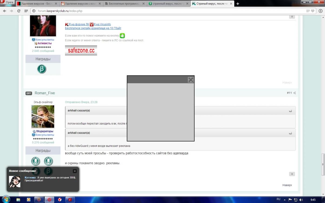Click reputation counter '0' in post #11
Image resolution: width=325 pixels, height=203 pixels.
pyautogui.click(x=292, y=174)
